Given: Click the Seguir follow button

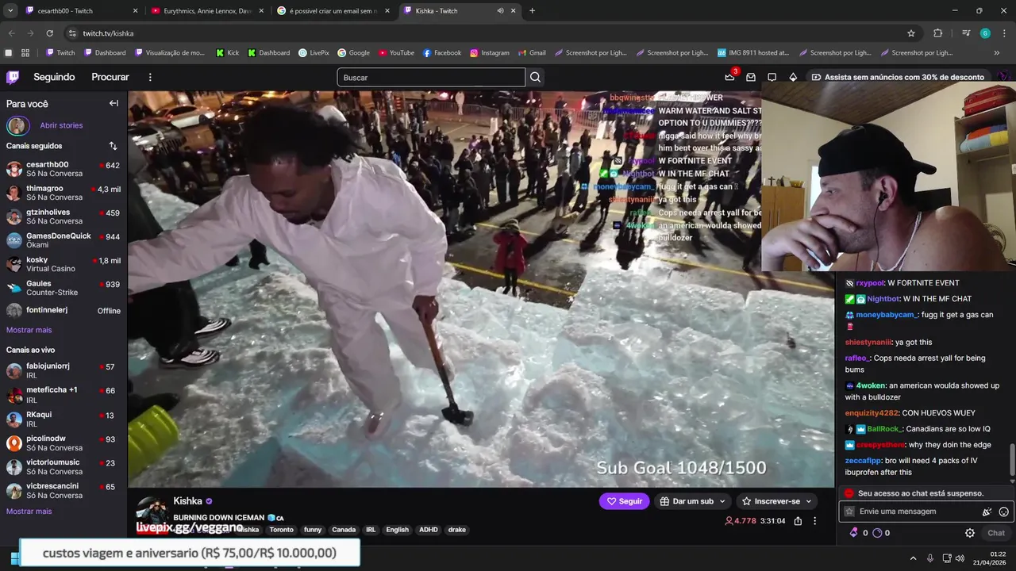Looking at the screenshot, I should (624, 501).
